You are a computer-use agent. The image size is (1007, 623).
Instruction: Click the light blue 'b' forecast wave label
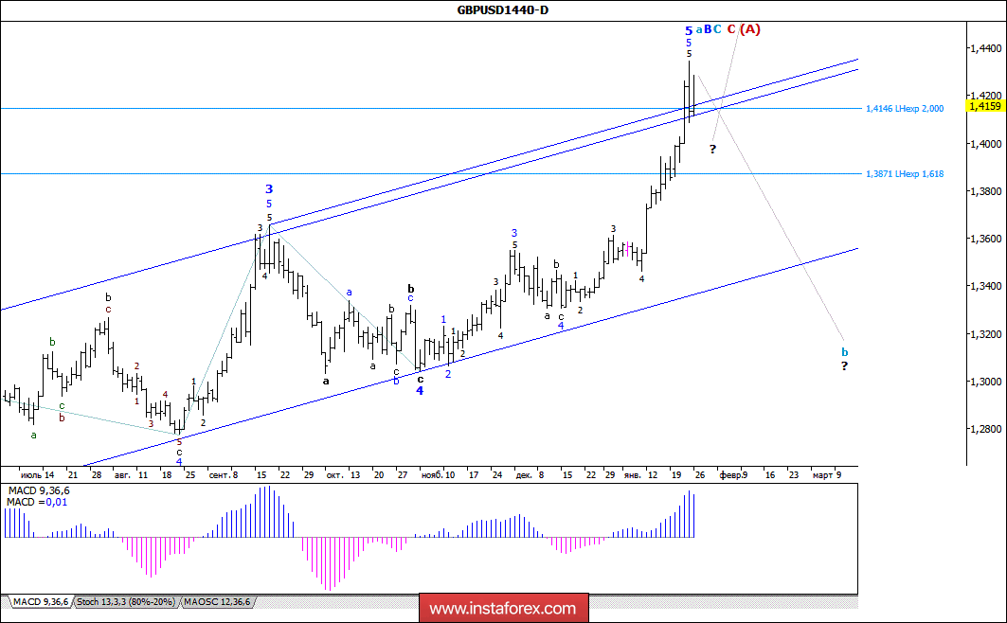pyautogui.click(x=844, y=352)
